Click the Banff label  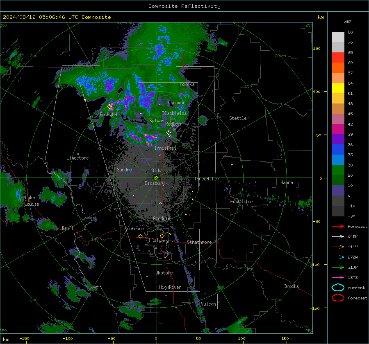pos(68,228)
